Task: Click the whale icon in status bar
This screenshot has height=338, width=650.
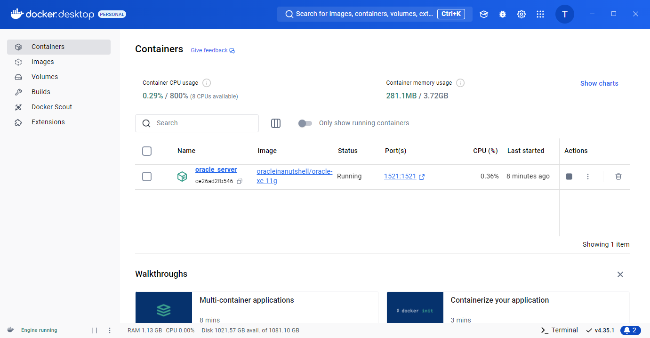Action: (10, 330)
